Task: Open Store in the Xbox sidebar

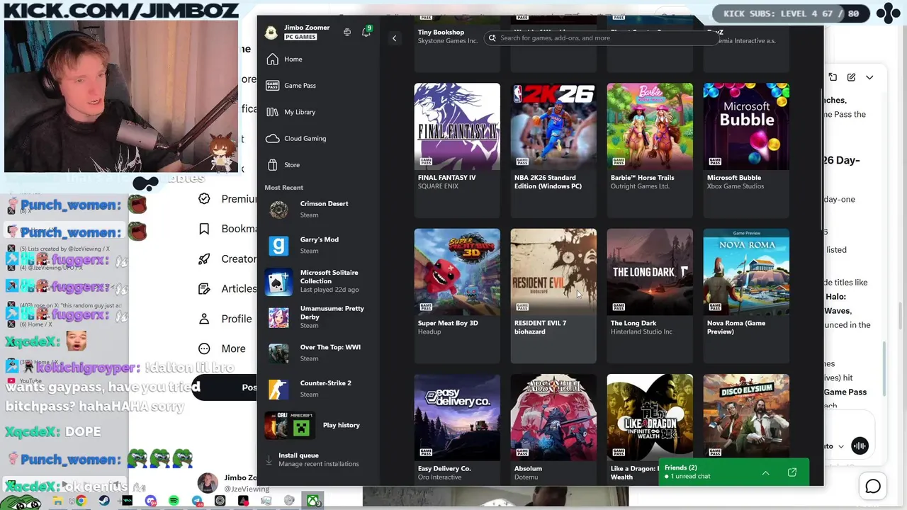Action: [x=318, y=165]
